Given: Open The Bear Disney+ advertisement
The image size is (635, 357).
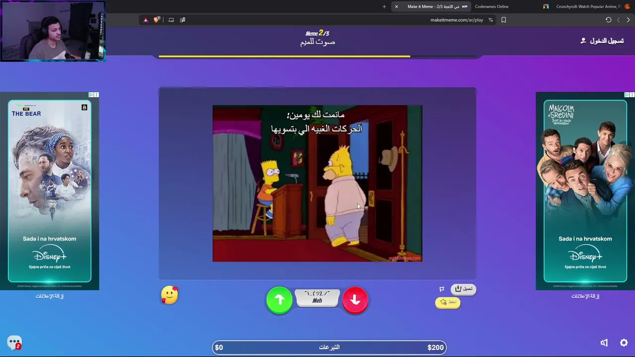Looking at the screenshot, I should pos(50,191).
